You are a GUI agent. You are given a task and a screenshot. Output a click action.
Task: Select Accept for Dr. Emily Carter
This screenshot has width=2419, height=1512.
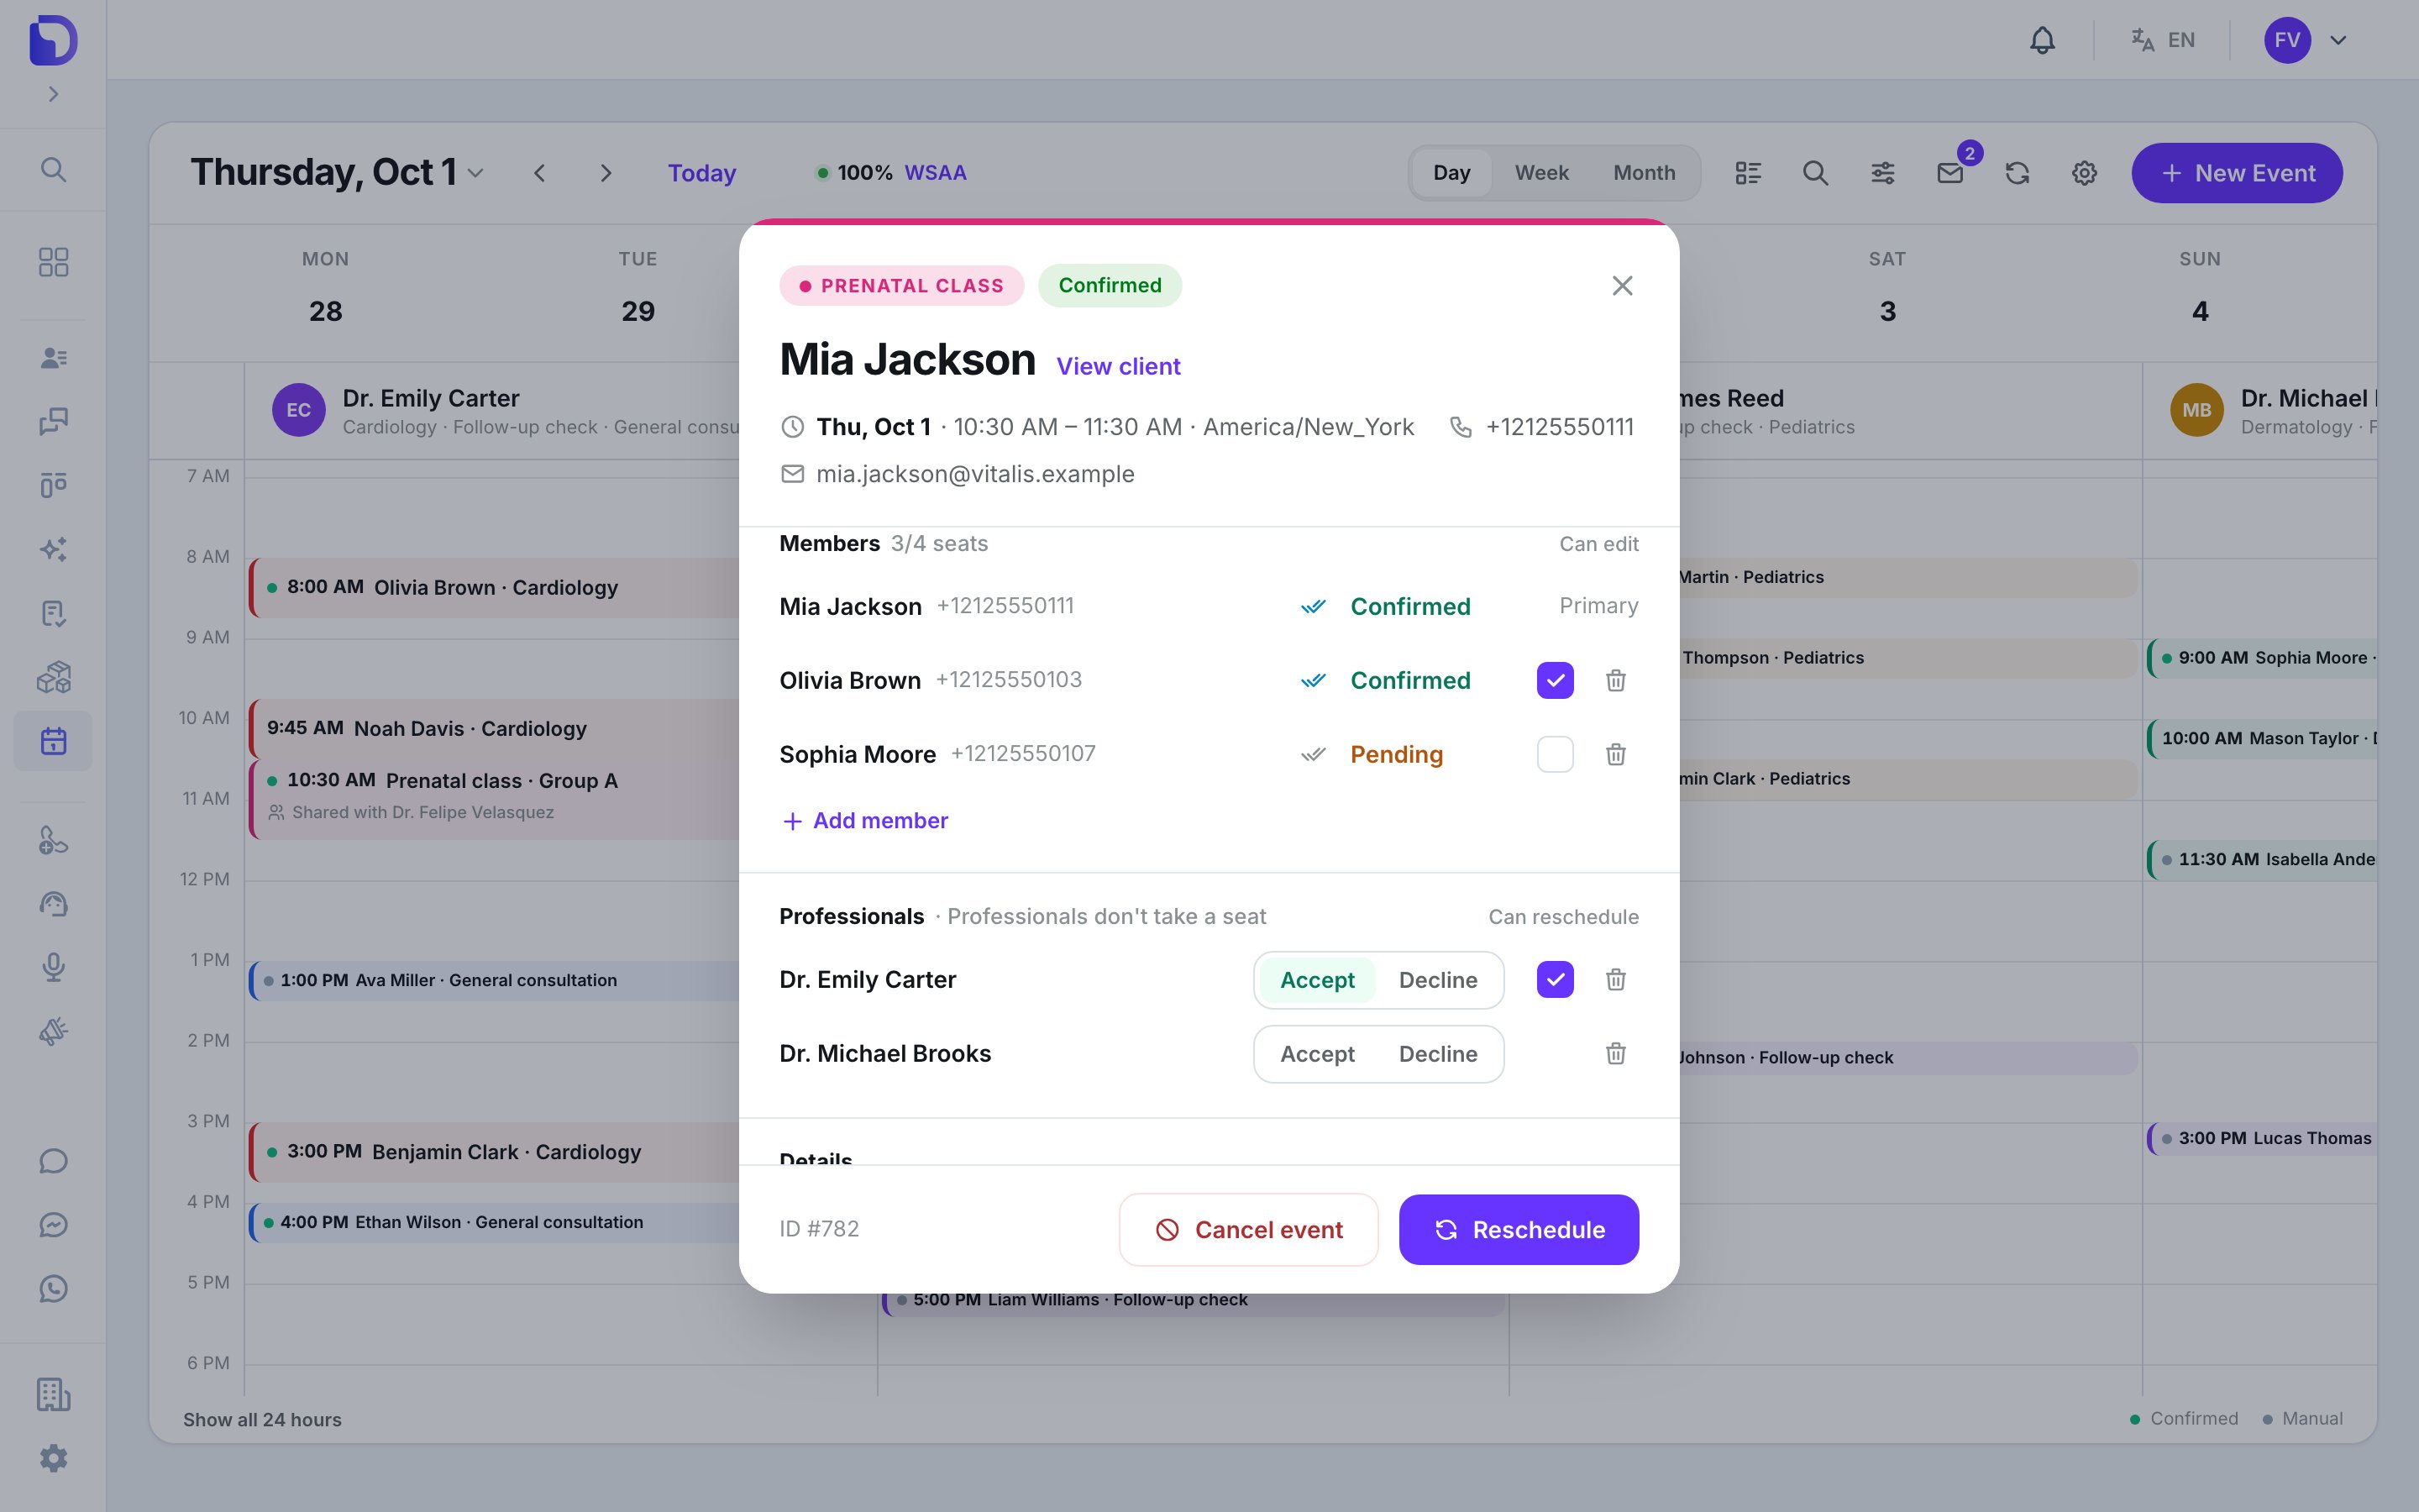tap(1318, 980)
